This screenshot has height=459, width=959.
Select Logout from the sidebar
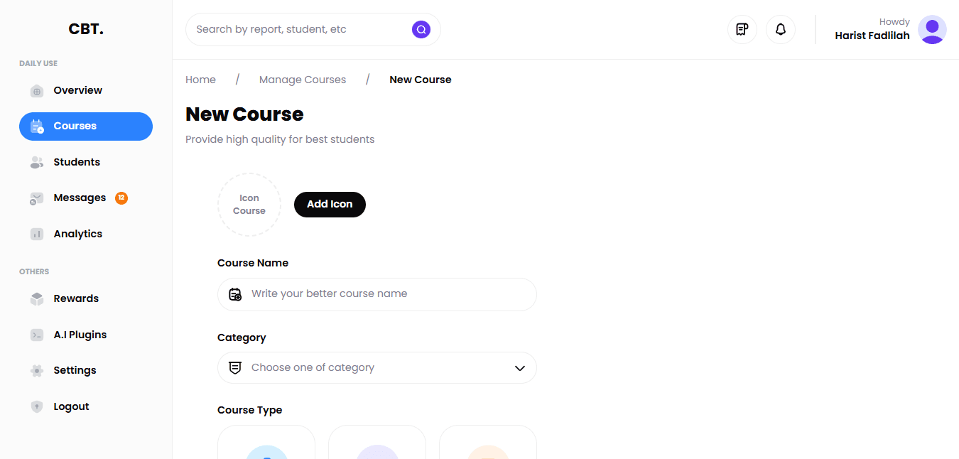(71, 406)
